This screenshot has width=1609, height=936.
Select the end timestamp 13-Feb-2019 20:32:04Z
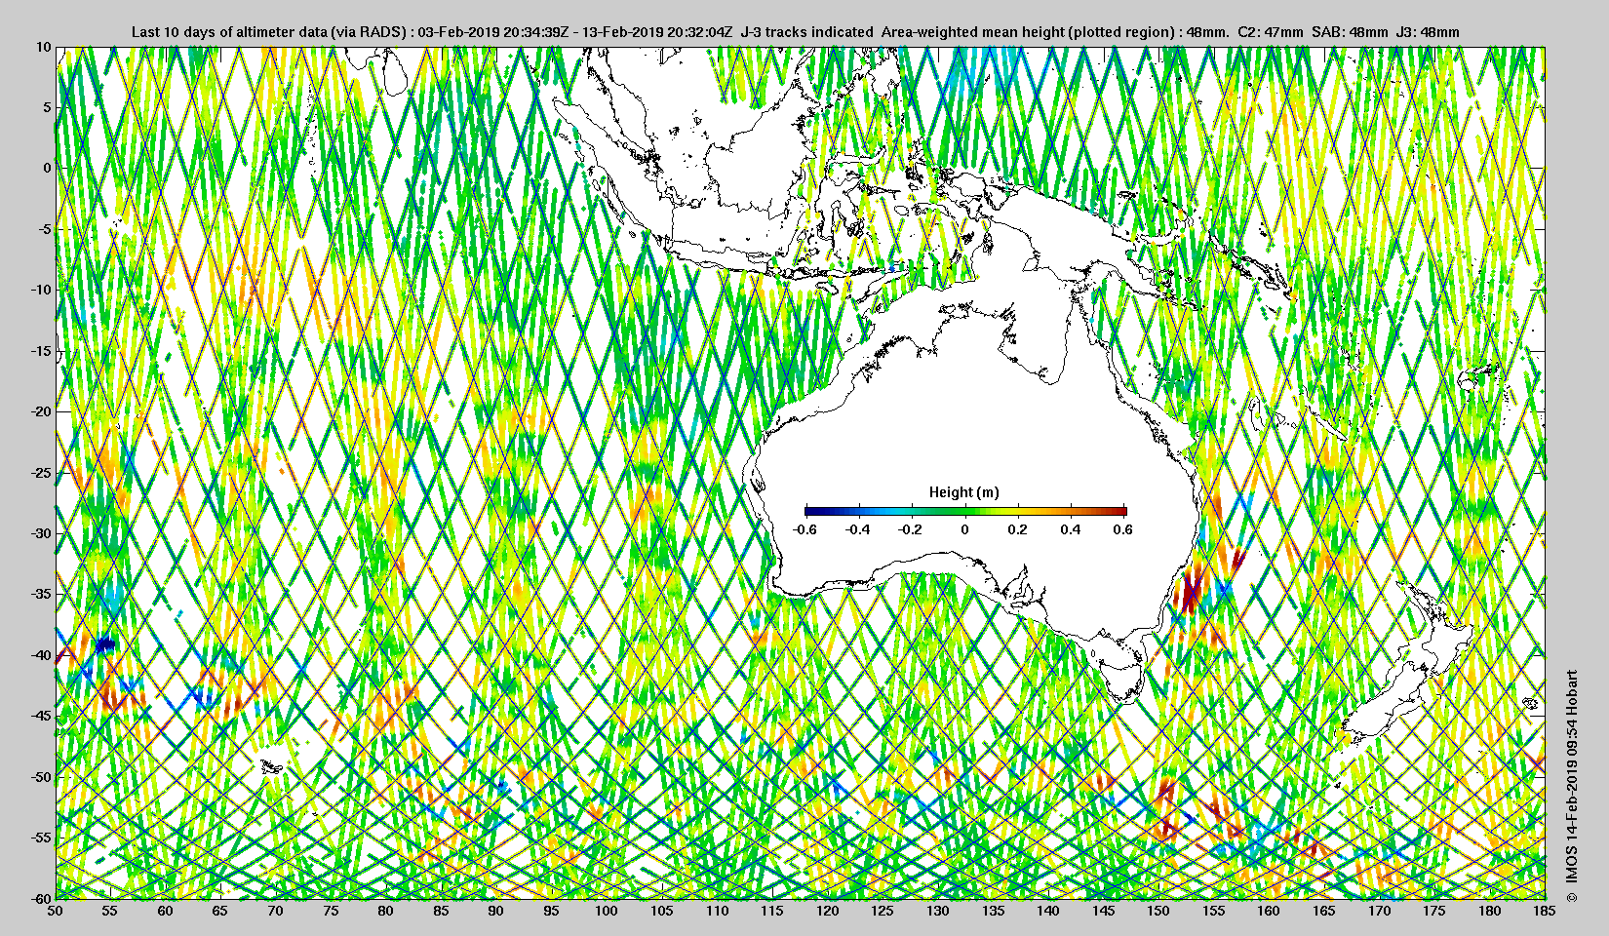click(658, 32)
